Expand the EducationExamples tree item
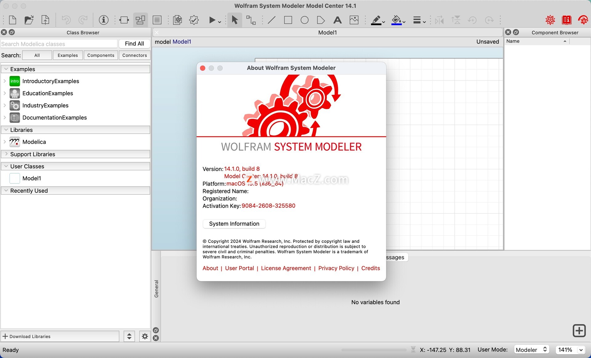This screenshot has height=358, width=591. [x=5, y=93]
